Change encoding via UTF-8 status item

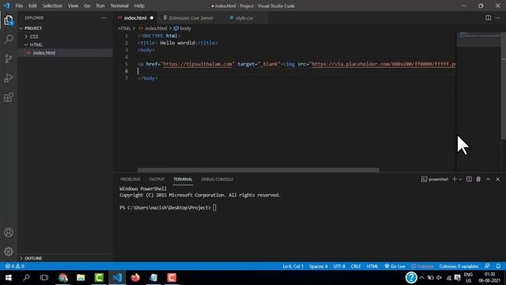tap(339, 266)
